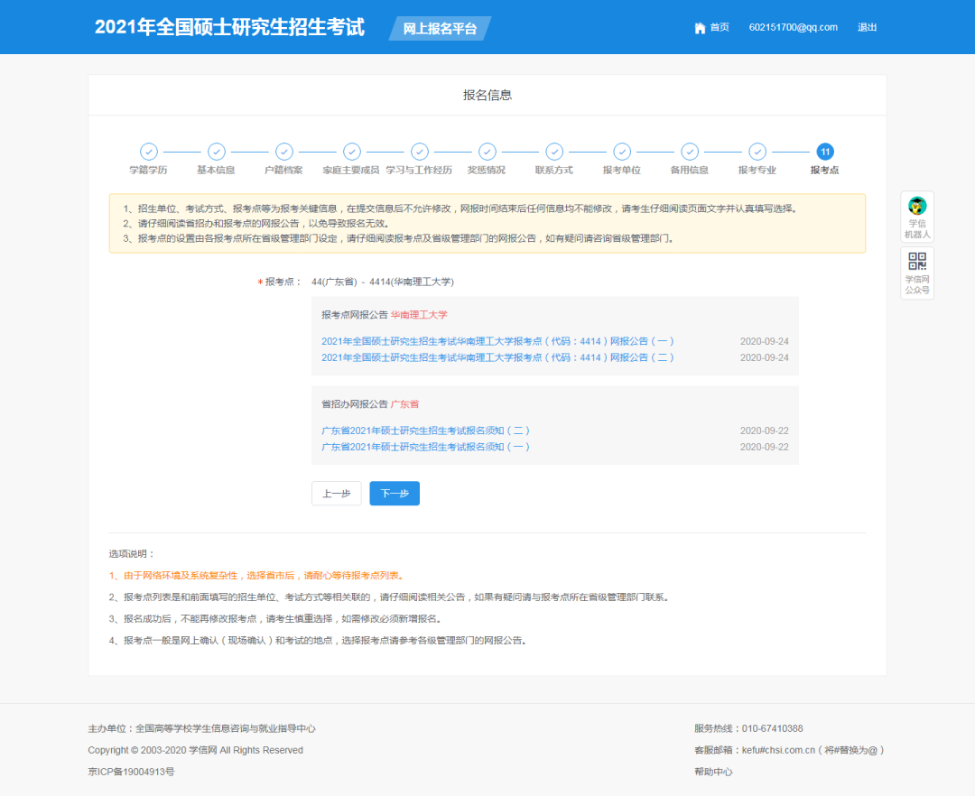
Task: Select the 备用信息 step in progress bar
Action: click(x=690, y=153)
